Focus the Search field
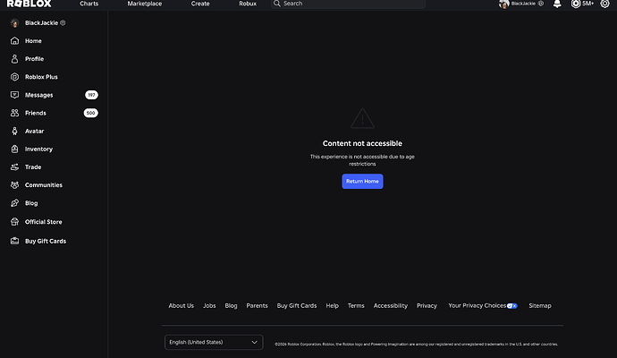617x358 pixels. tap(348, 4)
